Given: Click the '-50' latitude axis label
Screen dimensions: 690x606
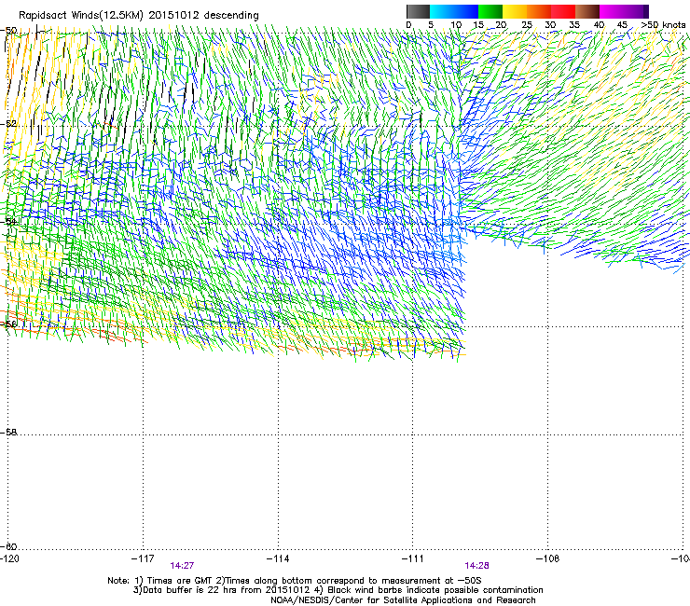Looking at the screenshot, I should click(x=8, y=31).
